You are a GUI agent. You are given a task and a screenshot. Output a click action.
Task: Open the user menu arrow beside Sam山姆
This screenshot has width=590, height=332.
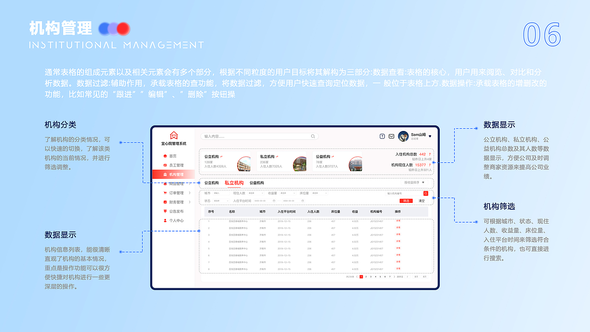pyautogui.click(x=430, y=136)
